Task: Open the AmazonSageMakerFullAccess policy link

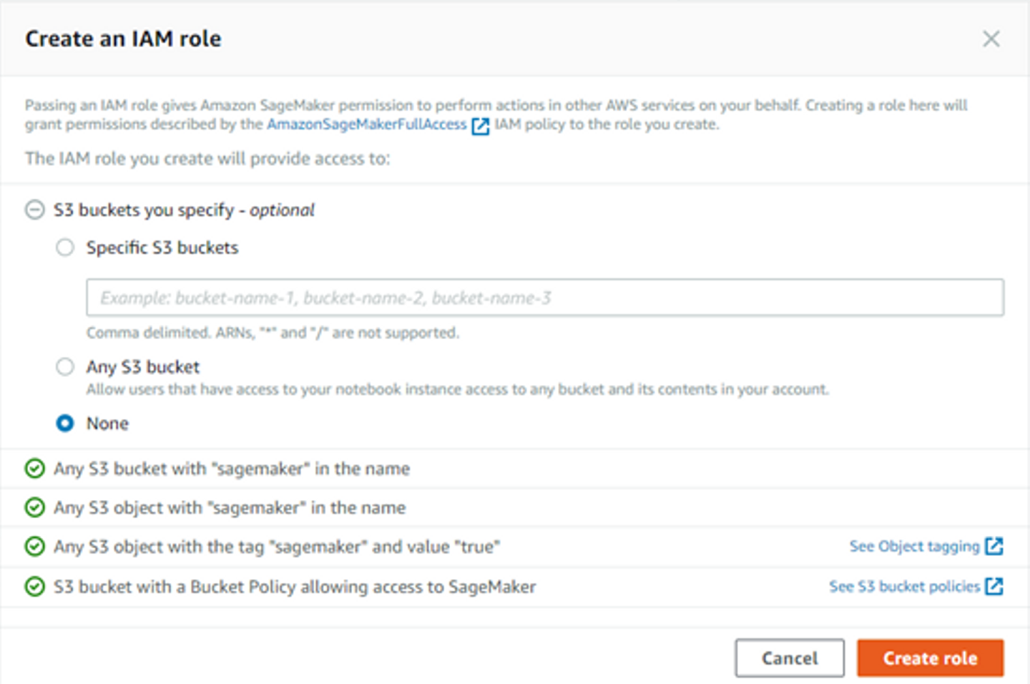Action: 366,124
